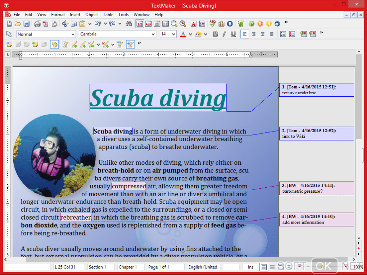
Task: Open Find with the binoculars icon
Action: coord(129,24)
